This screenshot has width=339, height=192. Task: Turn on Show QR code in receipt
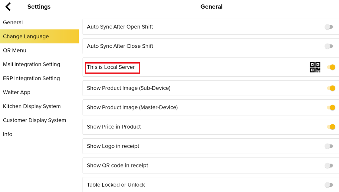(329, 165)
